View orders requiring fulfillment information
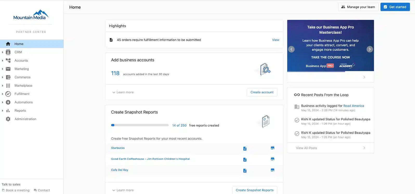 coord(275,40)
